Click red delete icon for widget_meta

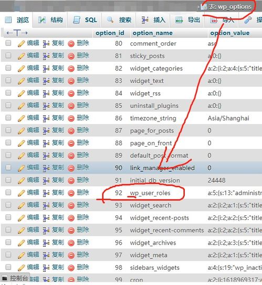click(x=71, y=255)
